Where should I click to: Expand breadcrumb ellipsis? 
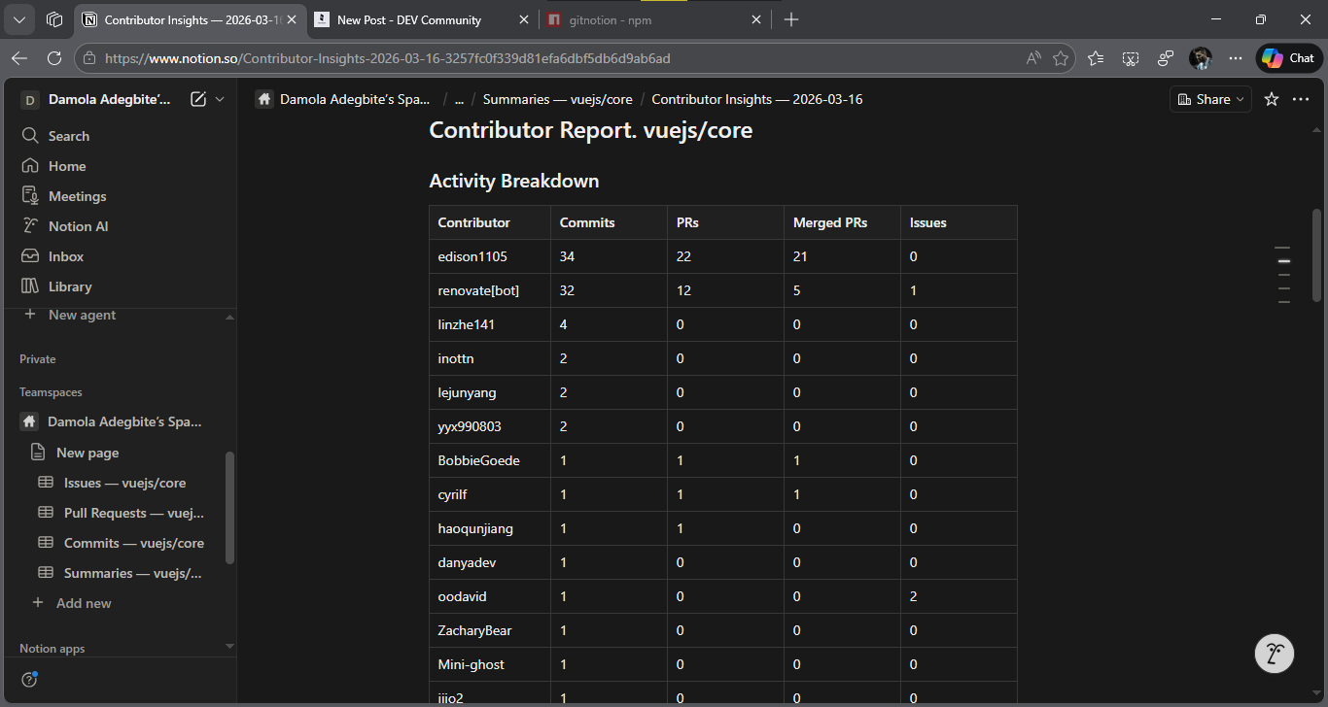click(458, 99)
